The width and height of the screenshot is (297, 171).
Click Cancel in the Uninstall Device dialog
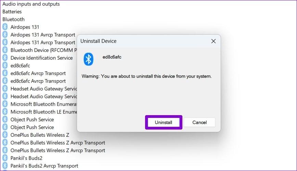pyautogui.click(x=199, y=122)
